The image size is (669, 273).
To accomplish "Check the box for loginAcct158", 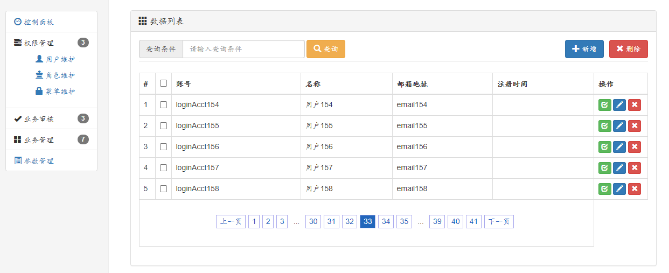I will coord(163,188).
